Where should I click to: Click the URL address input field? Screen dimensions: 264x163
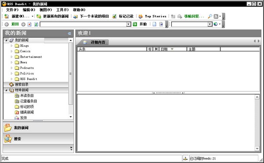[x=83, y=24]
